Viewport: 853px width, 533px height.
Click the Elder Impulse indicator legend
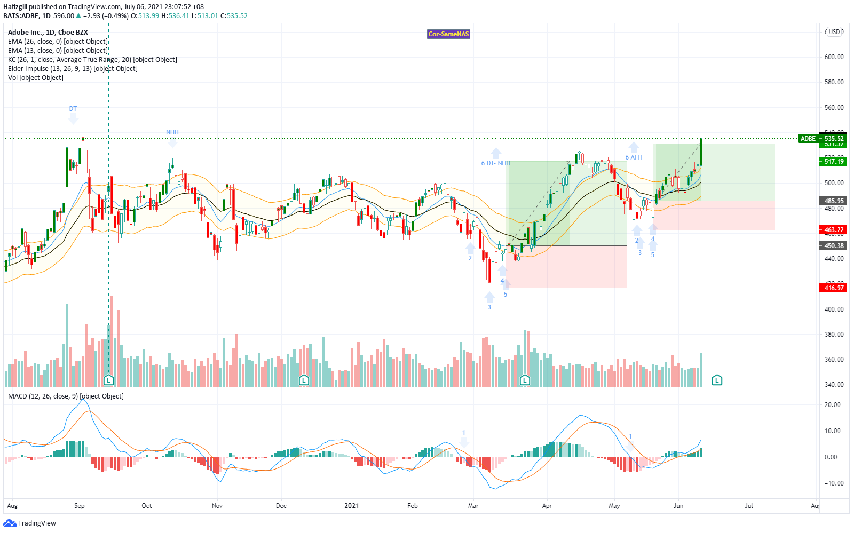(x=73, y=69)
